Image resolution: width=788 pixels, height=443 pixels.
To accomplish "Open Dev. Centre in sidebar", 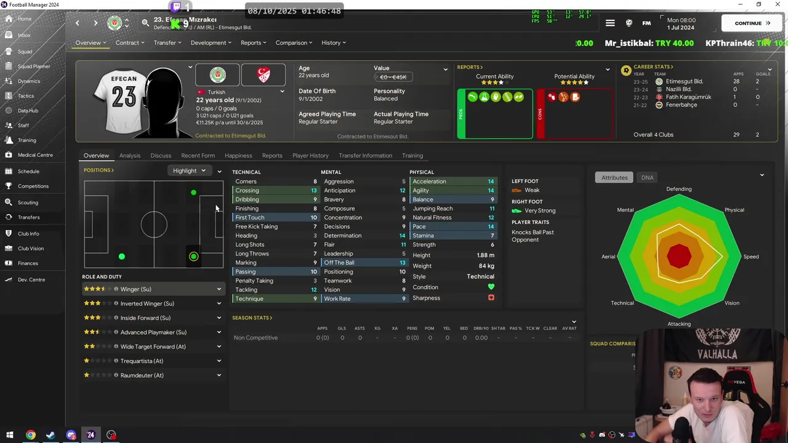I will 31,280.
